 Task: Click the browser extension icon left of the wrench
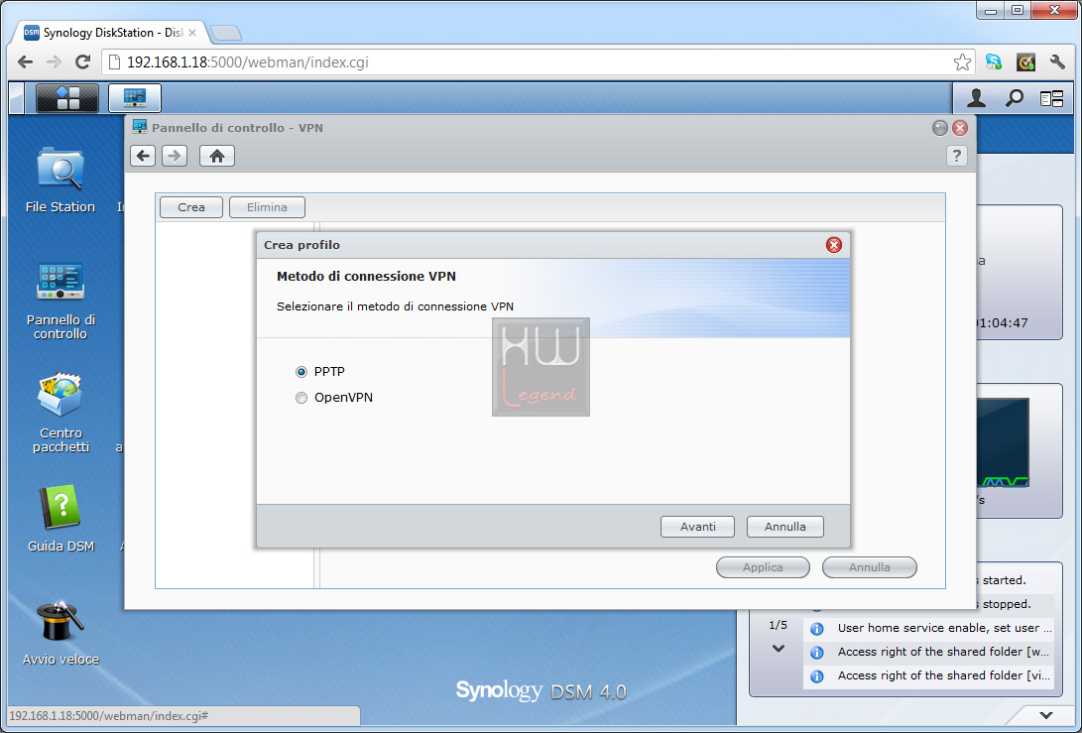click(1026, 62)
